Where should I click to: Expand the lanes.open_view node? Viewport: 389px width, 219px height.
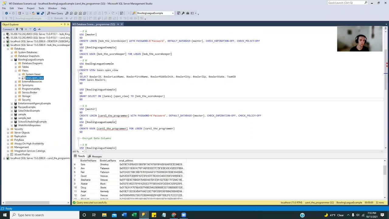[x=19, y=78]
